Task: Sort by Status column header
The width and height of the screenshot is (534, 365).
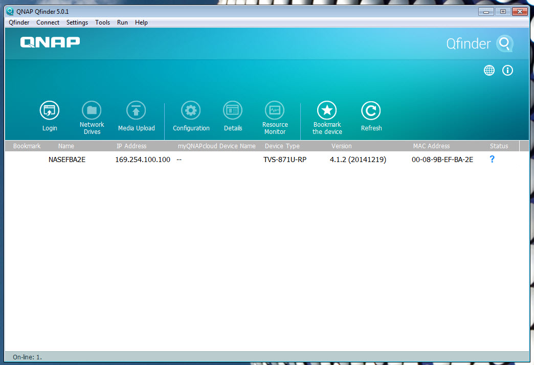Action: tap(499, 146)
